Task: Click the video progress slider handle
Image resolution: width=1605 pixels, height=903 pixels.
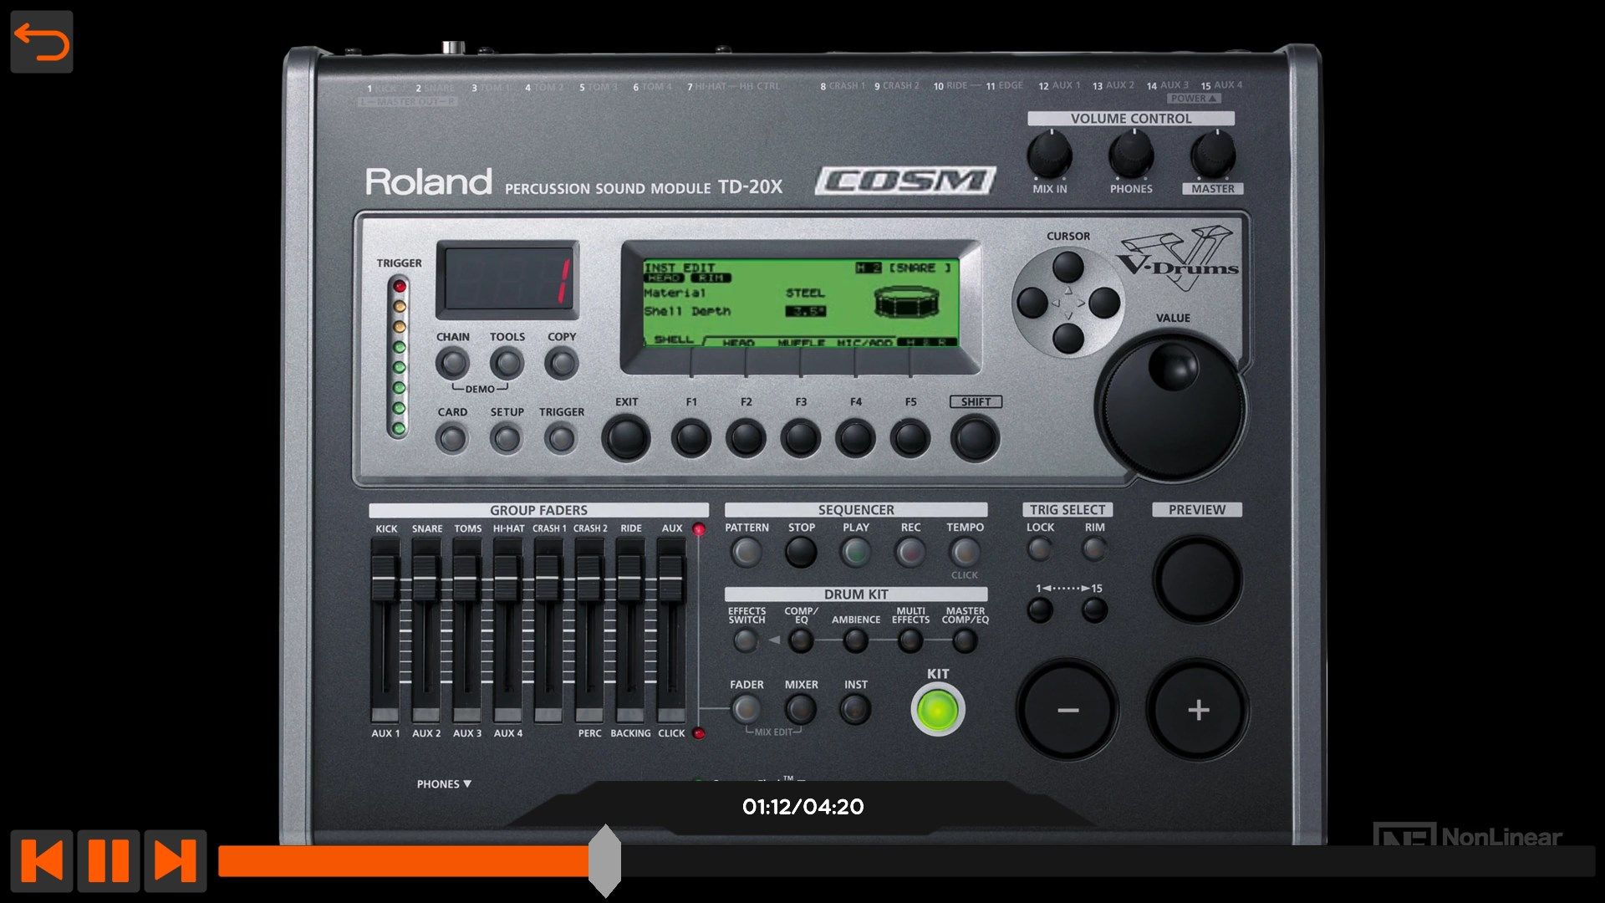Action: (x=604, y=860)
